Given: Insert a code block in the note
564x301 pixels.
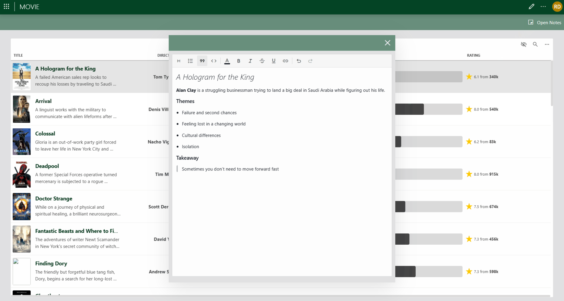Looking at the screenshot, I should click(x=214, y=61).
